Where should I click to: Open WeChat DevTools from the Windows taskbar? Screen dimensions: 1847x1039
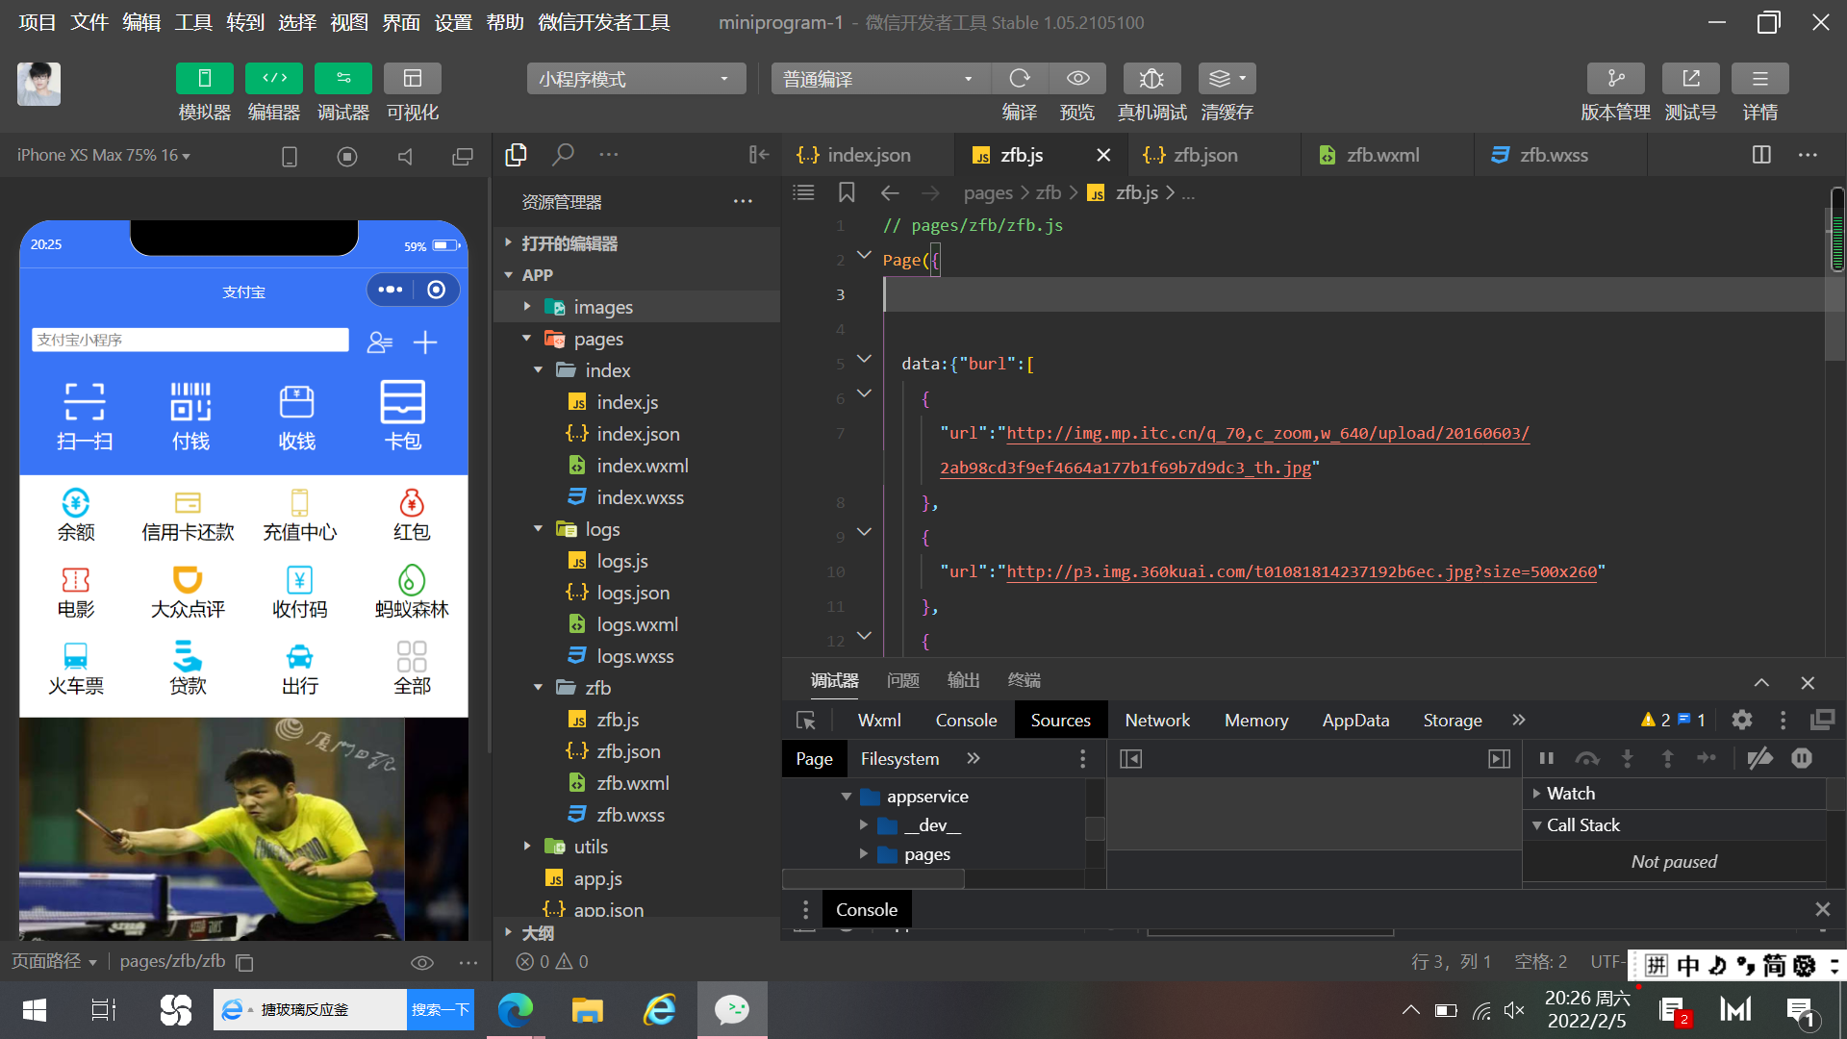coord(732,1009)
